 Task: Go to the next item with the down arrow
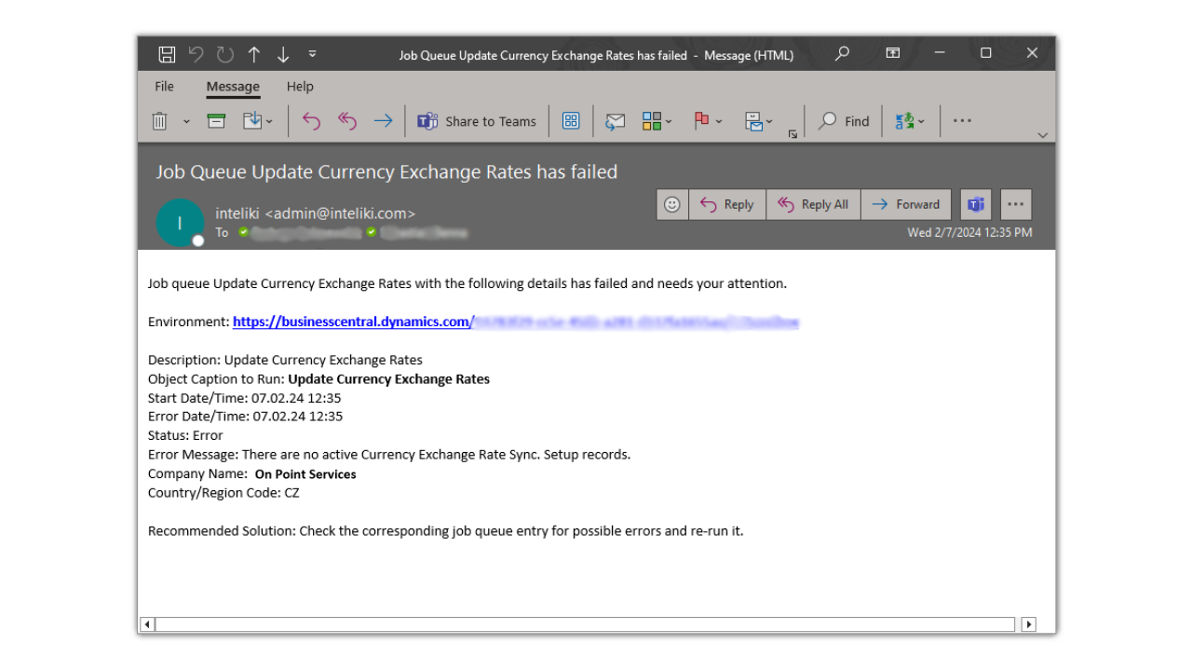283,54
